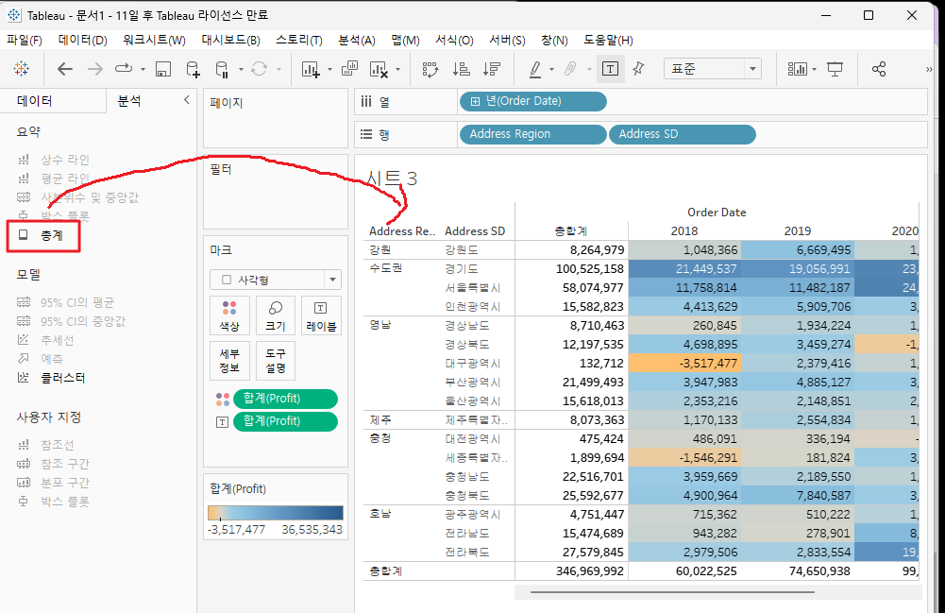Click the Address SD pill in rows
Viewport: 945px width, 613px height.
click(683, 134)
